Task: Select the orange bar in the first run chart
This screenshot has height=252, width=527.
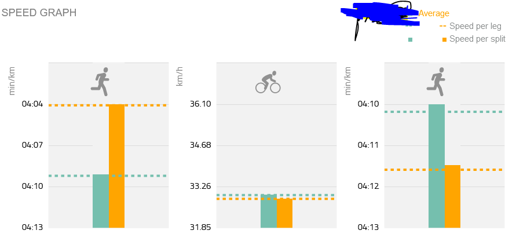Action: tap(116, 166)
